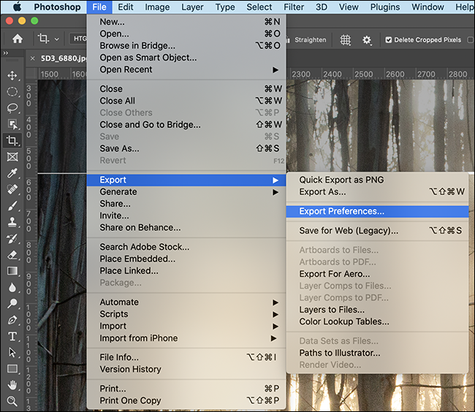
Task: Expand the Import from iPhone submenu
Action: (186, 338)
